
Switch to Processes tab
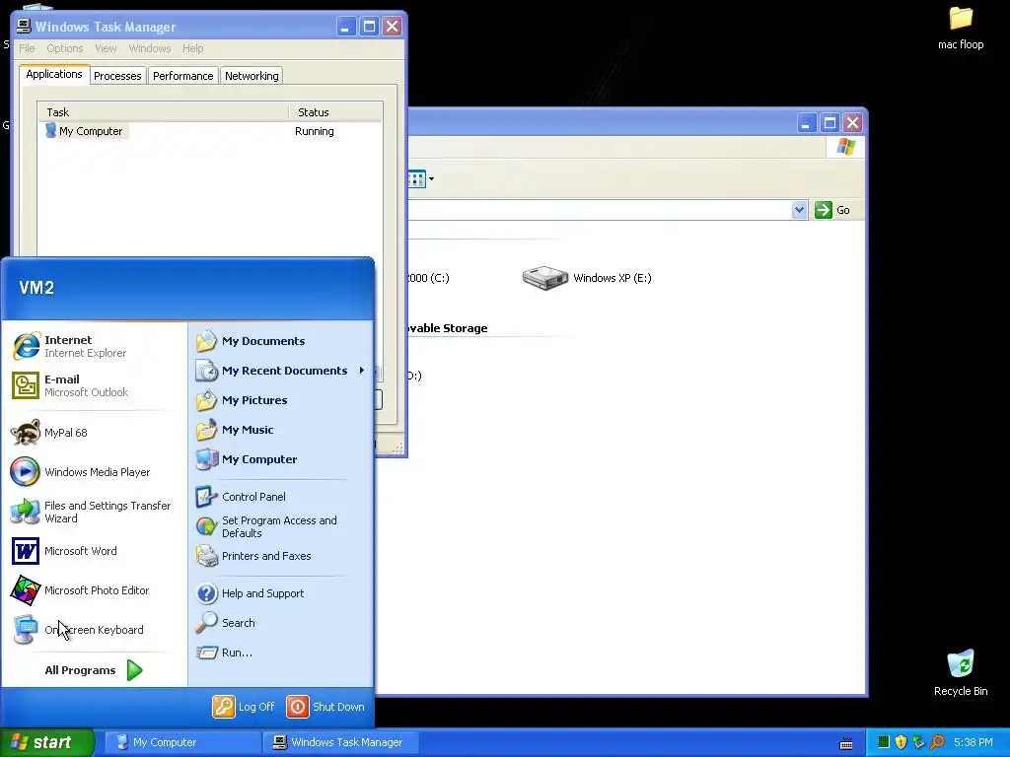[117, 76]
